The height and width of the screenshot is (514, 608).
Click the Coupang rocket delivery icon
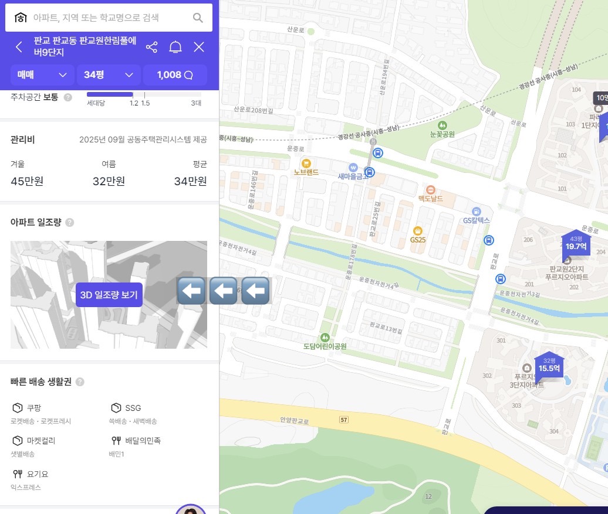coord(18,407)
